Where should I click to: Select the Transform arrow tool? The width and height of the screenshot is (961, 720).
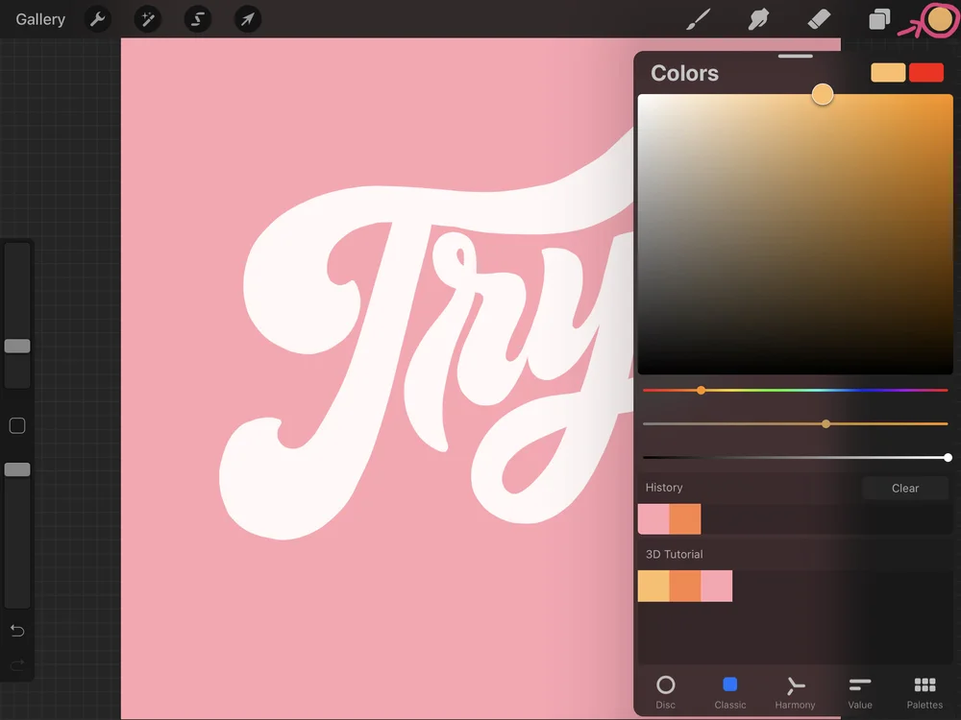pos(247,19)
